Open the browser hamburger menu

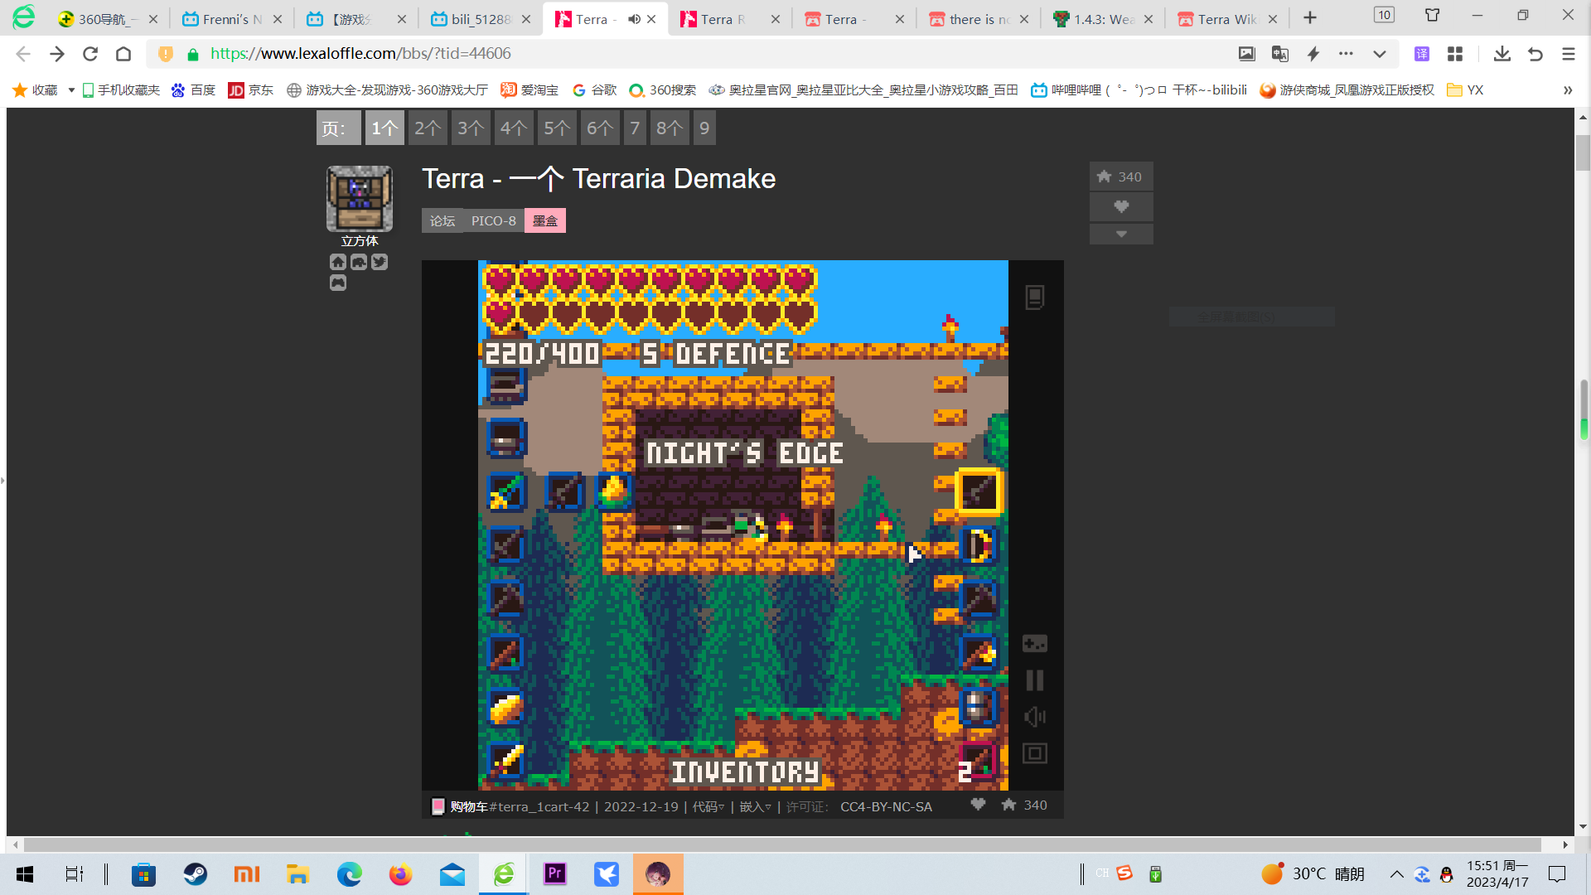pyautogui.click(x=1568, y=54)
